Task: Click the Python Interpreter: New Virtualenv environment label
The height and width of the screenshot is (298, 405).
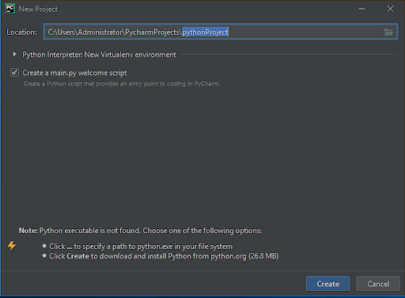Action: point(99,55)
